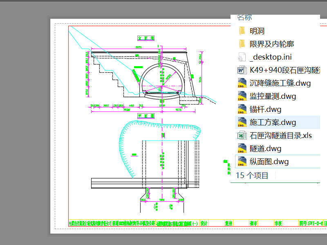Click the 15 个项目 status text

(252, 176)
